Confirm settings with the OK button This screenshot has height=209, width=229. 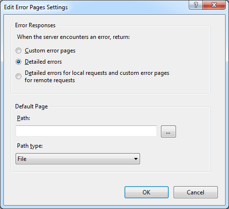click(146, 192)
